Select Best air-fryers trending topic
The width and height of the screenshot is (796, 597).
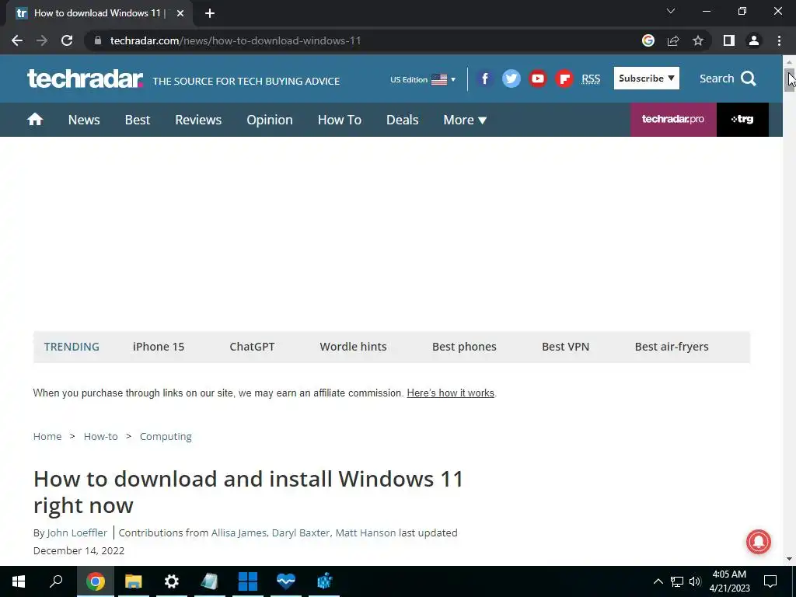click(x=672, y=347)
